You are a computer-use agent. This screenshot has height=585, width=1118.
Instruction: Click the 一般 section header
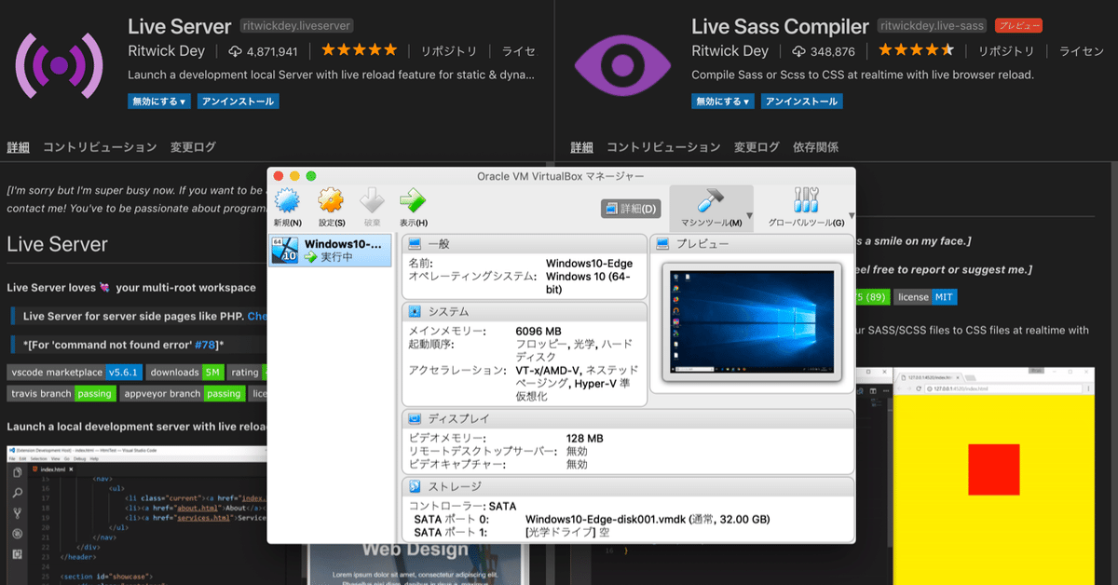pos(525,244)
